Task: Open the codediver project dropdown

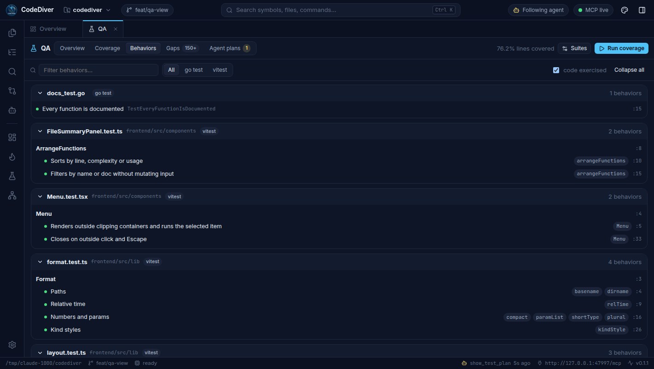Action: tap(87, 10)
